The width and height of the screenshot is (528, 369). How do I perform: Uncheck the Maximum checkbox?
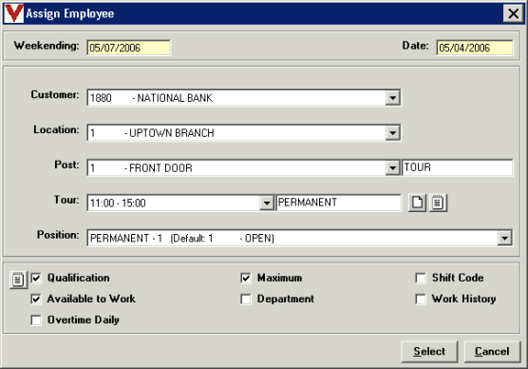click(x=246, y=279)
